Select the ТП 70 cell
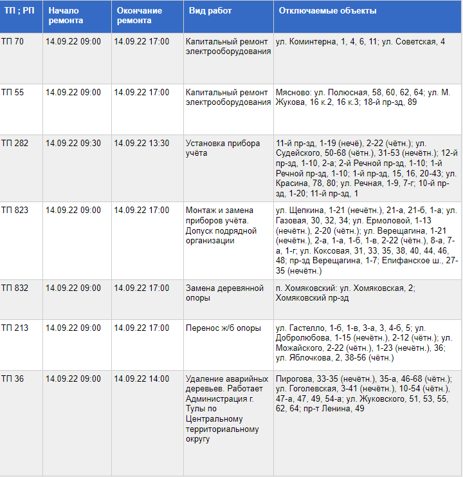 (x=13, y=42)
